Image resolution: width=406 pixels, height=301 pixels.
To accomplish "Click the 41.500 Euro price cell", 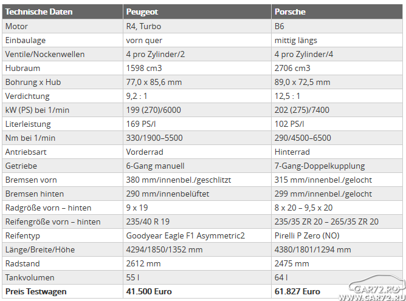I will pyautogui.click(x=198, y=291).
